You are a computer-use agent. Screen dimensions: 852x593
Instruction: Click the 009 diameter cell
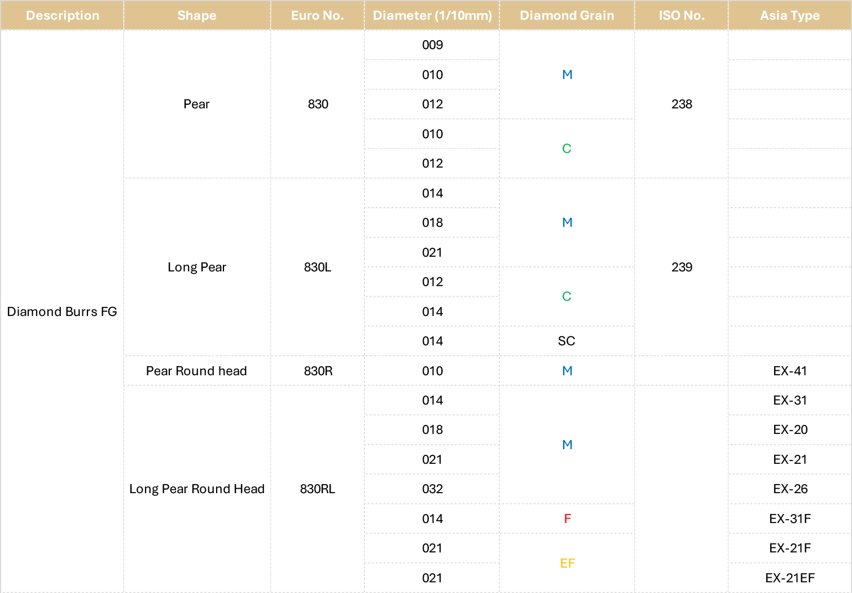(432, 45)
